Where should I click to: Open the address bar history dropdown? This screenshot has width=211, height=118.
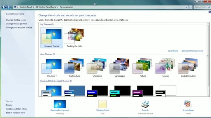tap(187, 7)
